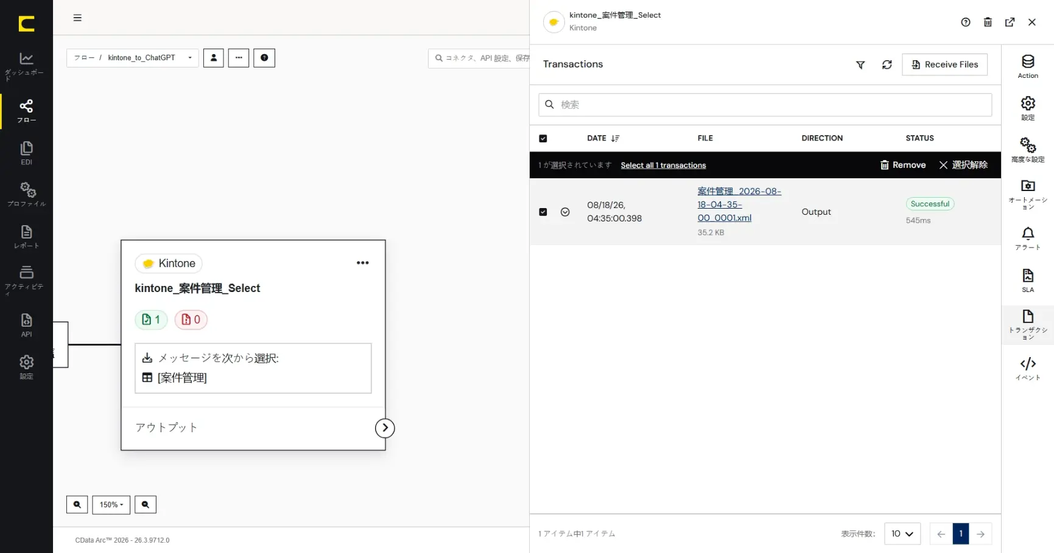Delete connector using trash icon in panel header
The height and width of the screenshot is (553, 1054).
click(x=988, y=22)
